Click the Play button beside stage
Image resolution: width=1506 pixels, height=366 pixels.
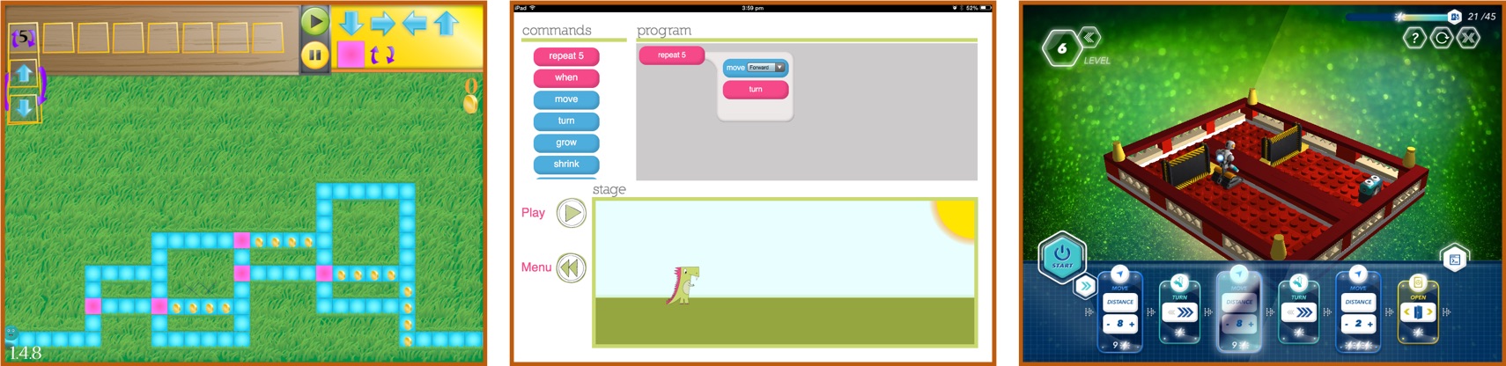coord(572,213)
